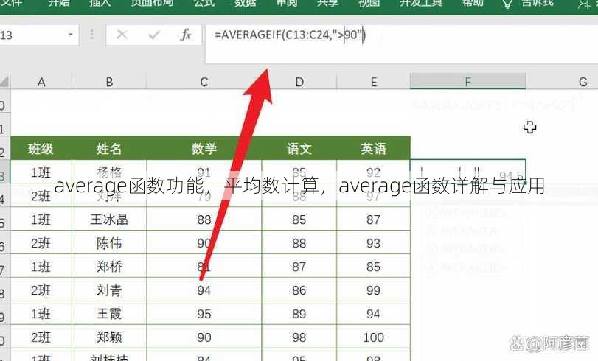Screen dimensions: 598x361
Task: Open the Insert Function (fx) dialog
Action: click(x=185, y=35)
